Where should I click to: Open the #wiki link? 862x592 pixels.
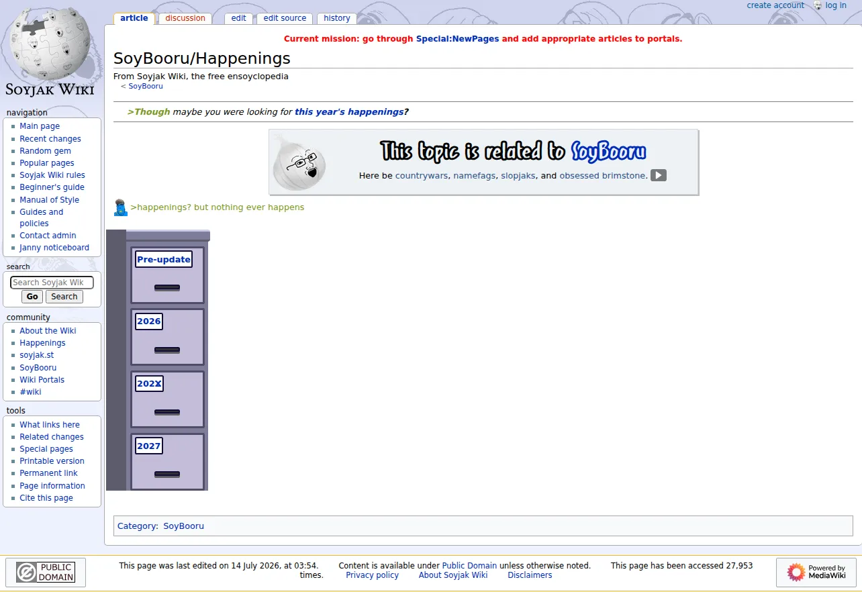click(x=30, y=392)
